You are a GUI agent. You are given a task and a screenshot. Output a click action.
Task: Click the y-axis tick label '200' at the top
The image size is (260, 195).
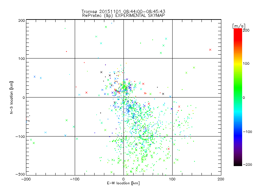tap(21, 20)
